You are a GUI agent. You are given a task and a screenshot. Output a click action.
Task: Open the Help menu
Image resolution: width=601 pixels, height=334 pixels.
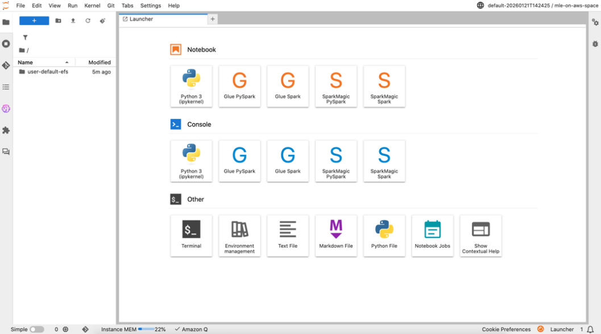click(x=173, y=6)
